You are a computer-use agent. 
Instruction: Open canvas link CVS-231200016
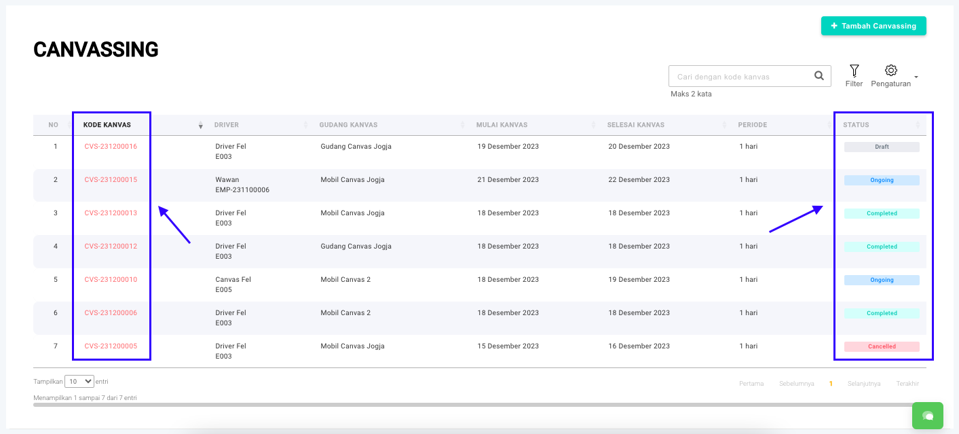(x=111, y=147)
